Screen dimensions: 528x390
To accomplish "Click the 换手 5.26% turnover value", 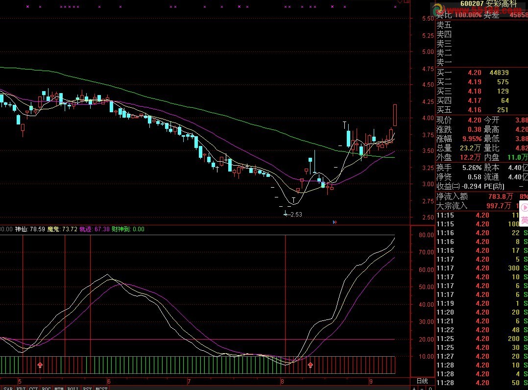I will [x=471, y=168].
